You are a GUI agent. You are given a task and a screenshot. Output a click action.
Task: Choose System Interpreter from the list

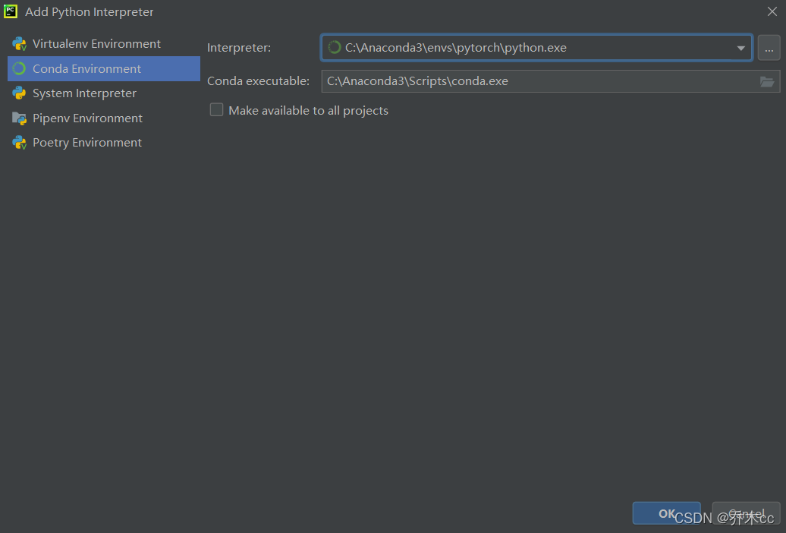[104, 93]
